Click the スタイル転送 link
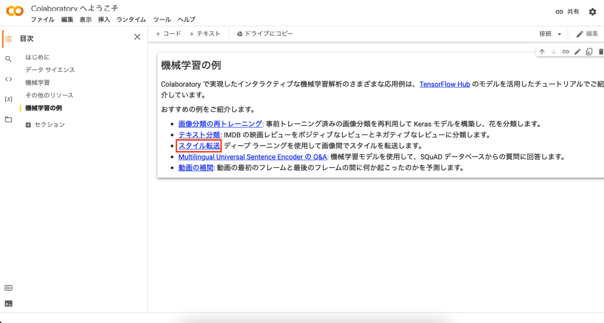This screenshot has height=323, width=604. pyautogui.click(x=199, y=146)
